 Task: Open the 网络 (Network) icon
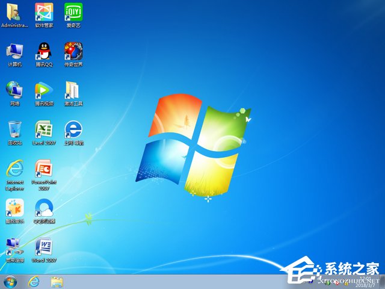point(14,90)
